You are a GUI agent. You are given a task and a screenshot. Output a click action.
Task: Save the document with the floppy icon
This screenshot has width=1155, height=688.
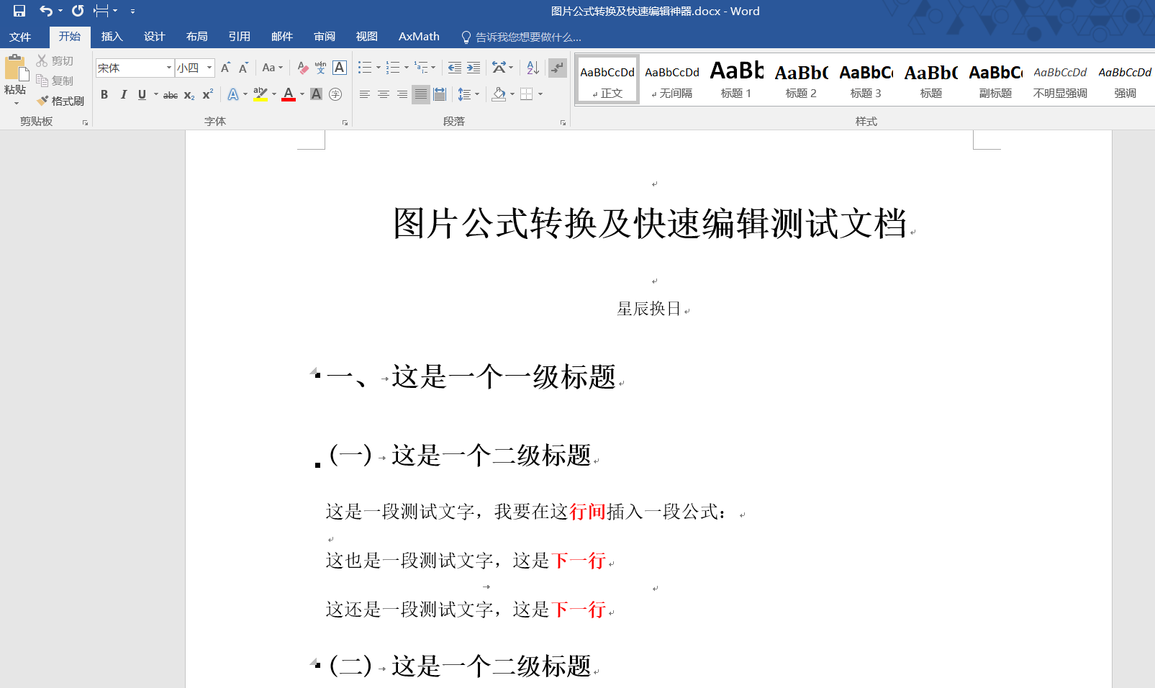[19, 11]
